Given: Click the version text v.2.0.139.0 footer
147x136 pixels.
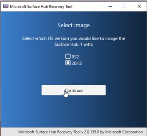Looking at the screenshot, I should [x=80, y=132].
